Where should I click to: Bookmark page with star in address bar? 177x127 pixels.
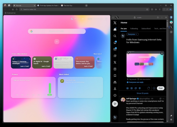coord(147,9)
